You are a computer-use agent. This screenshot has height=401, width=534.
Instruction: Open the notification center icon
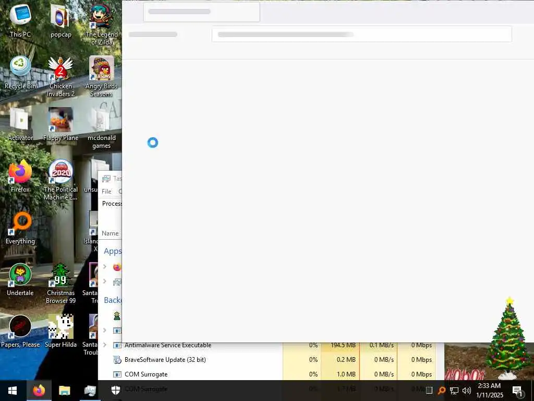517,391
